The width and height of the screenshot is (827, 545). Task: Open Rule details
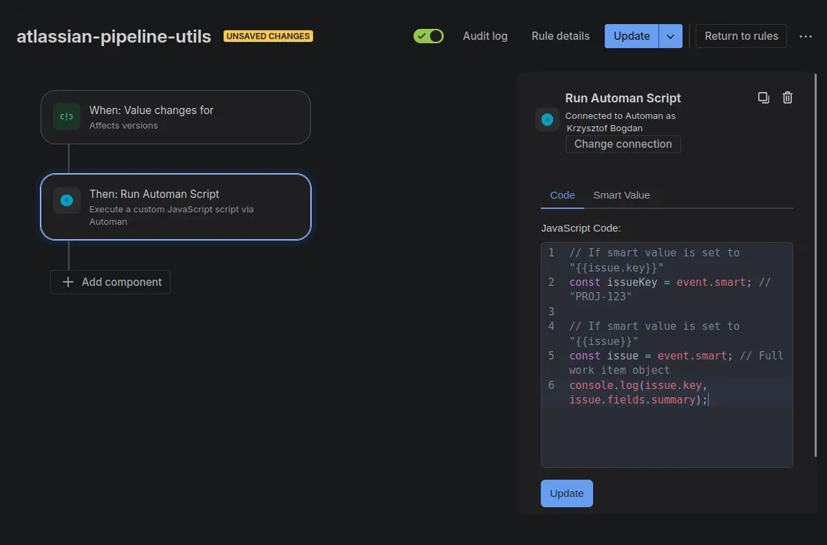click(x=560, y=36)
